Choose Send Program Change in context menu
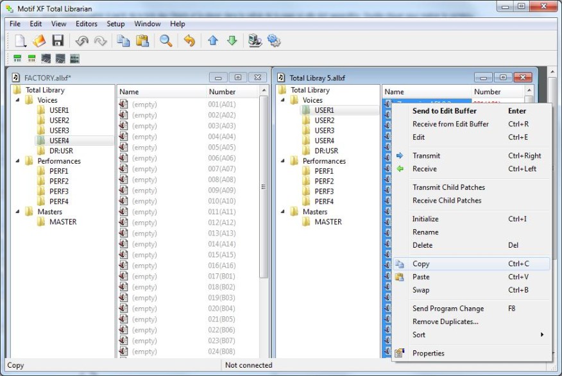562x376 pixels. 472,309
